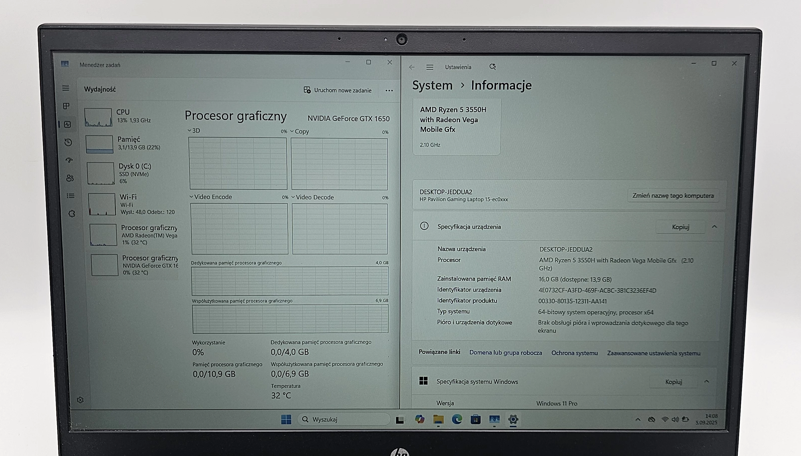
Task: Click Zmień nazwę tego komputera button
Action: tap(673, 196)
